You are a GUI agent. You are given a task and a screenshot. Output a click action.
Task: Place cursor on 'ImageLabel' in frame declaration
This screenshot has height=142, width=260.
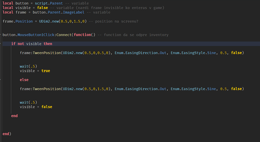(x=74, y=12)
